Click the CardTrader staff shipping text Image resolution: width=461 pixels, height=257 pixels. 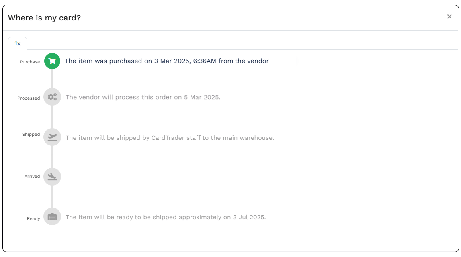(170, 138)
